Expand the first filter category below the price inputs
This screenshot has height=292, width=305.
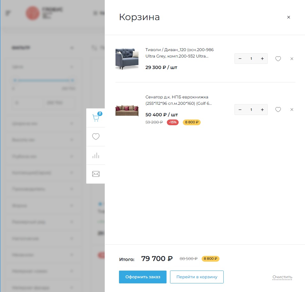click(72, 123)
